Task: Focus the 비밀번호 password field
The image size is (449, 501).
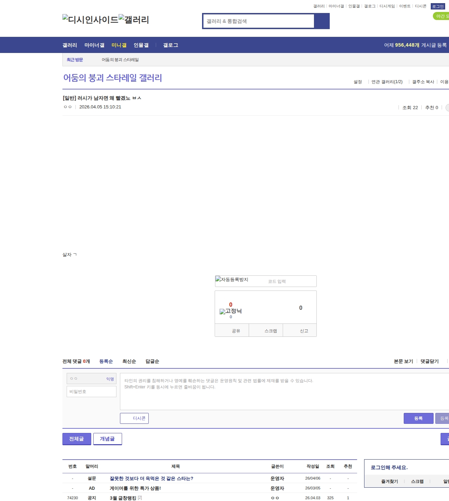Action: click(x=92, y=392)
